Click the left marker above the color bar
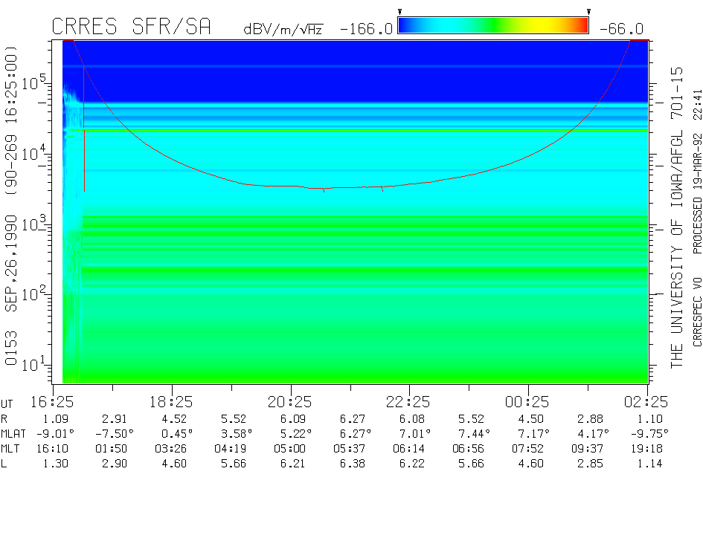 [x=400, y=12]
